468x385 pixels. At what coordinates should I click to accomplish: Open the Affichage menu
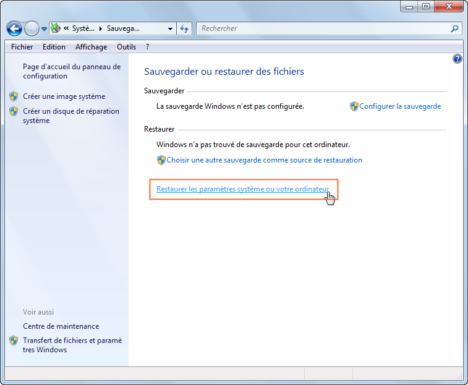click(91, 47)
